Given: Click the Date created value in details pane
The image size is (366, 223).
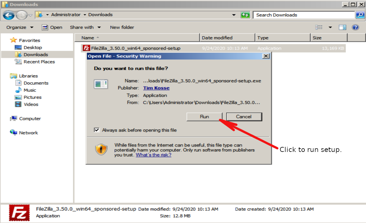Looking at the screenshot, I should [x=291, y=209].
